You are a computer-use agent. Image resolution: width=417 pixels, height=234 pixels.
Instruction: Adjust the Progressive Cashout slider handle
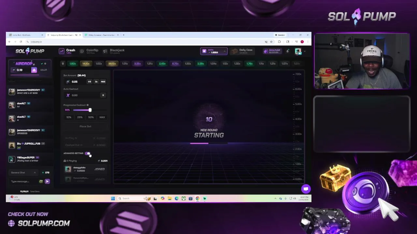90,110
